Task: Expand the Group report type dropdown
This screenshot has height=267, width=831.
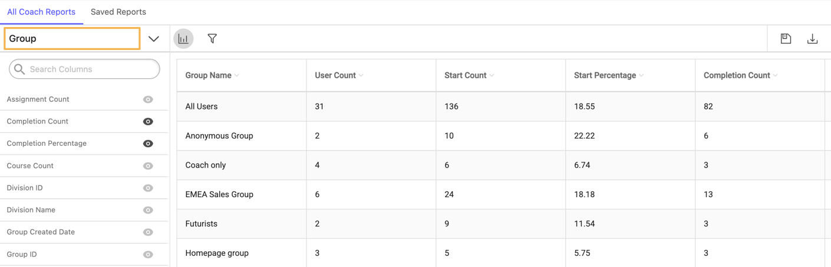Action: tap(154, 39)
